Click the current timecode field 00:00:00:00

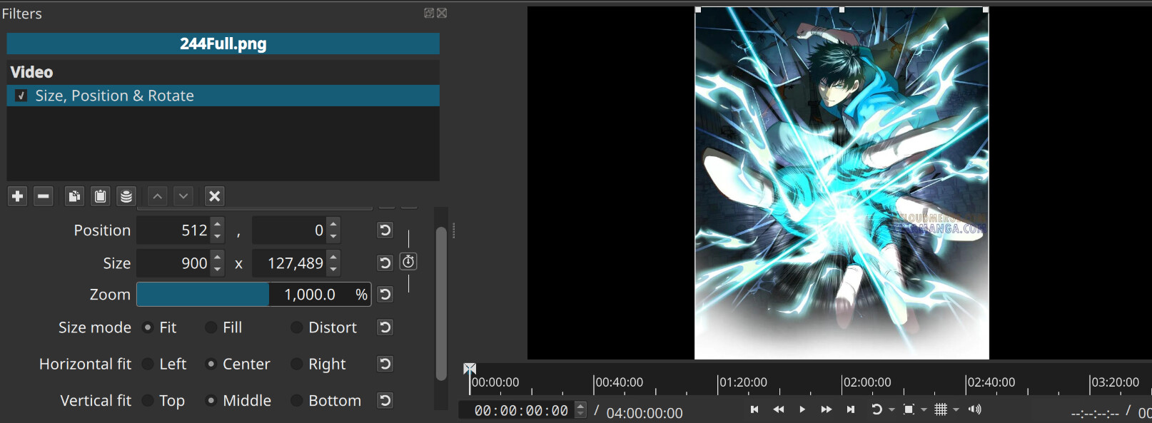coord(521,411)
